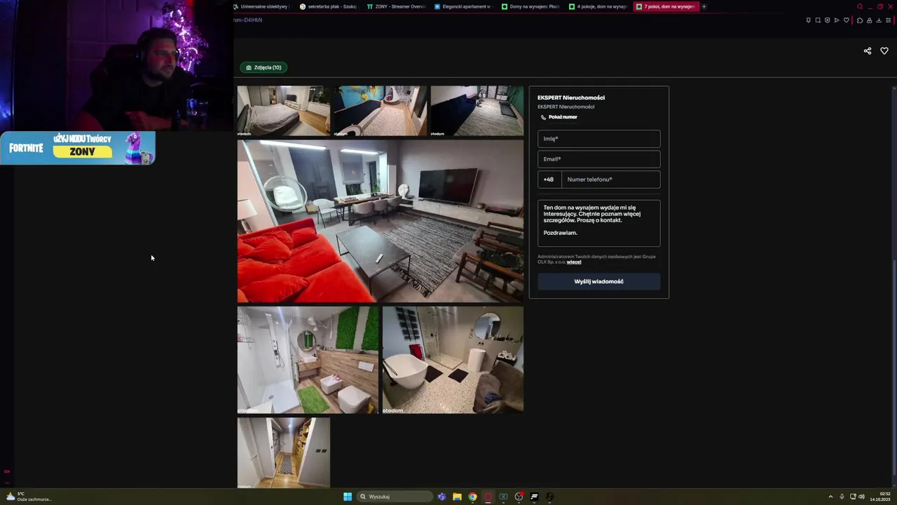Screen dimensions: 897x505
Task: Click the browser toolbar play icon
Action: (836, 20)
